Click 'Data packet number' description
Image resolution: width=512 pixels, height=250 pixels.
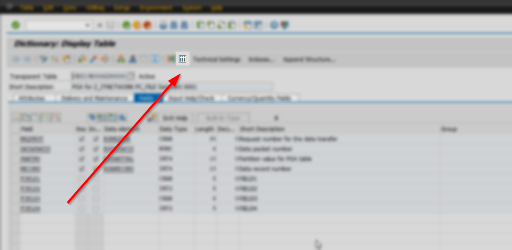(265, 149)
